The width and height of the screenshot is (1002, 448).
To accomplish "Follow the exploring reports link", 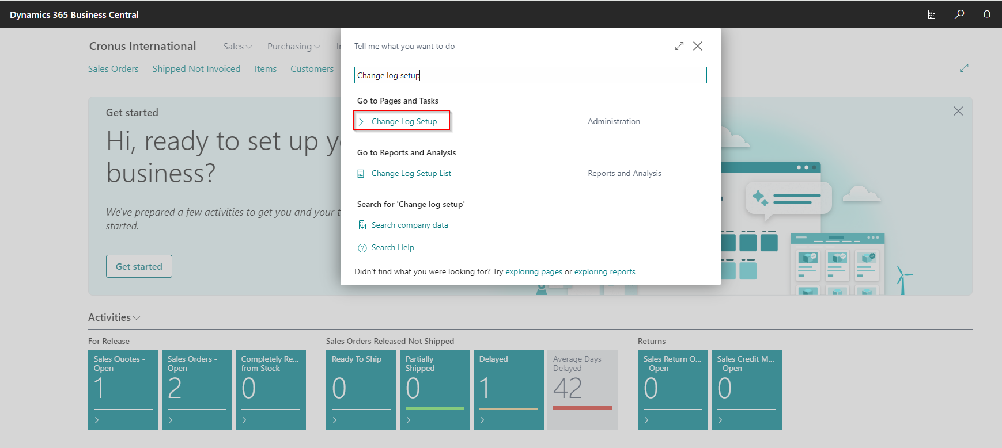I will pos(604,271).
